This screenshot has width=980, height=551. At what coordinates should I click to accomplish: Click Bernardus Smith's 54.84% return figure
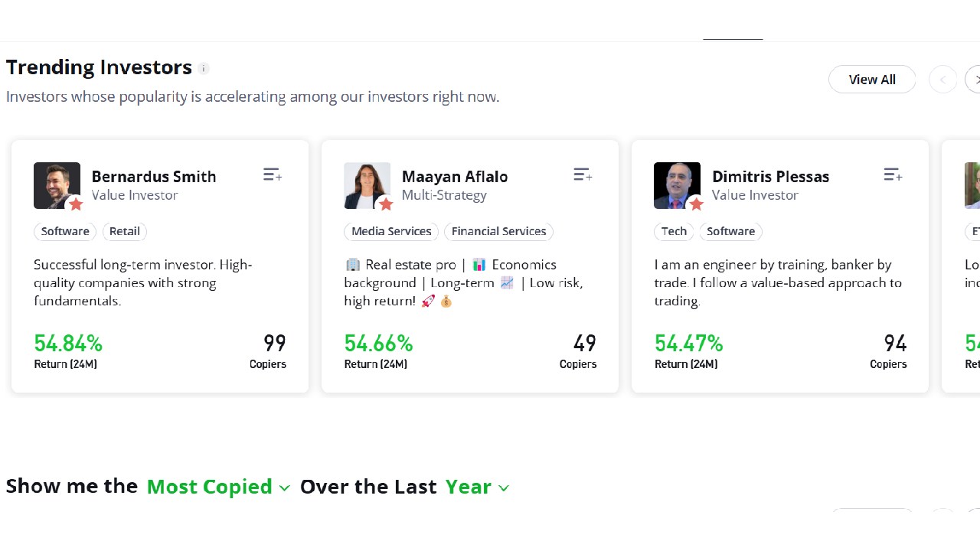tap(68, 343)
